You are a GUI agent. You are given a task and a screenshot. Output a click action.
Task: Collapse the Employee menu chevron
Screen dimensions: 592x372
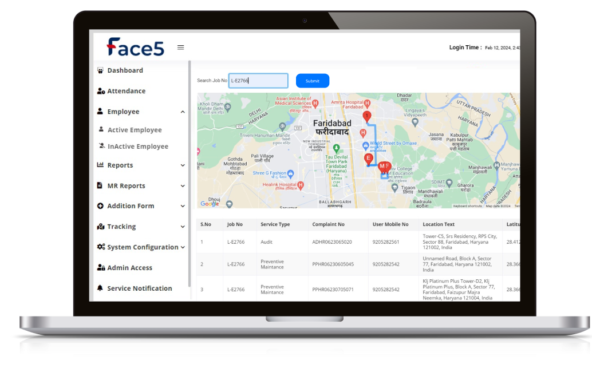[183, 112]
